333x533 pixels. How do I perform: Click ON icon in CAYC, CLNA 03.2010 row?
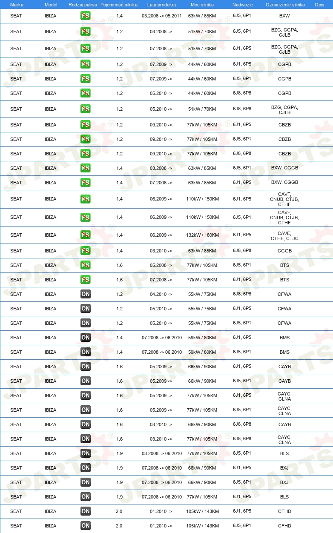[x=86, y=439]
